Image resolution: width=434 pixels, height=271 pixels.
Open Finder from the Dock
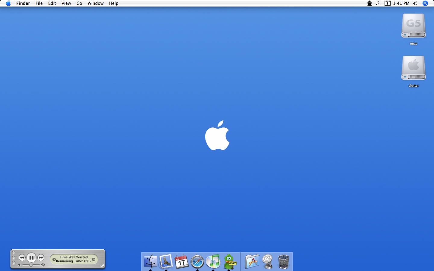[x=150, y=261]
